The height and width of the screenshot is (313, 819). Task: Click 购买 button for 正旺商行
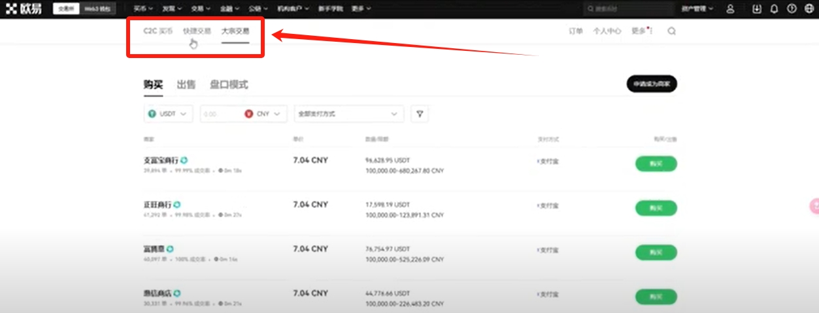coord(656,208)
